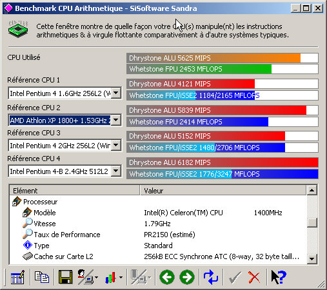Select the AMD Athlon XP 1800+ combo box
The image size is (327, 290).
64,120
